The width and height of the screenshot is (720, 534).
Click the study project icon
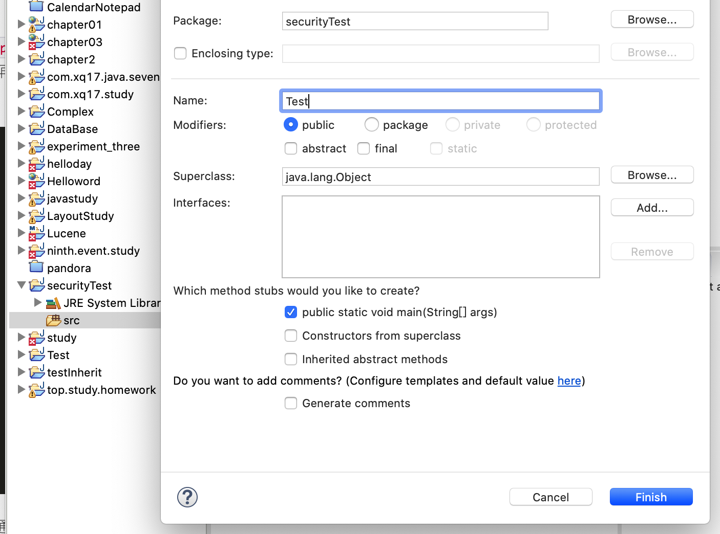36,337
